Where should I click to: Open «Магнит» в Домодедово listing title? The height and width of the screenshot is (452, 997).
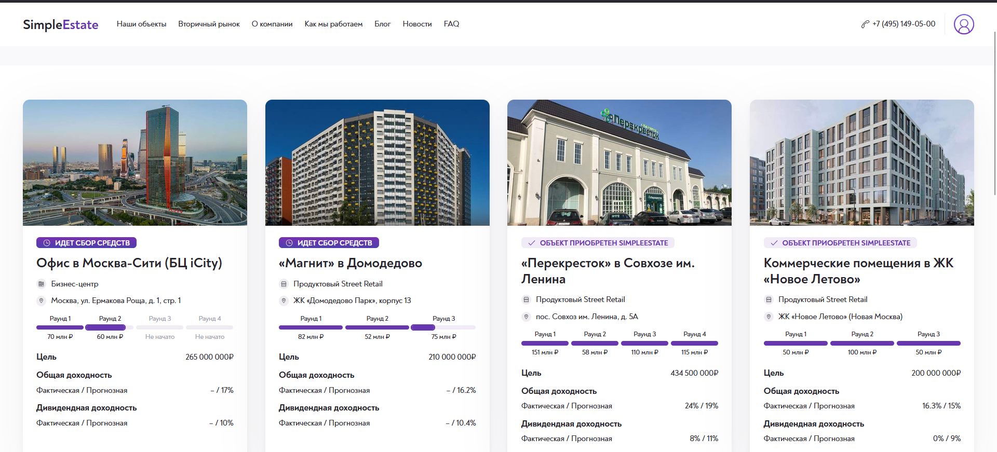point(350,263)
